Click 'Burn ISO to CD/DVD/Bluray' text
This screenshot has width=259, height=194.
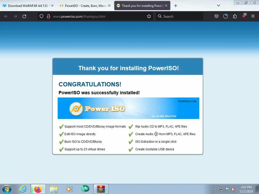[x=83, y=142]
